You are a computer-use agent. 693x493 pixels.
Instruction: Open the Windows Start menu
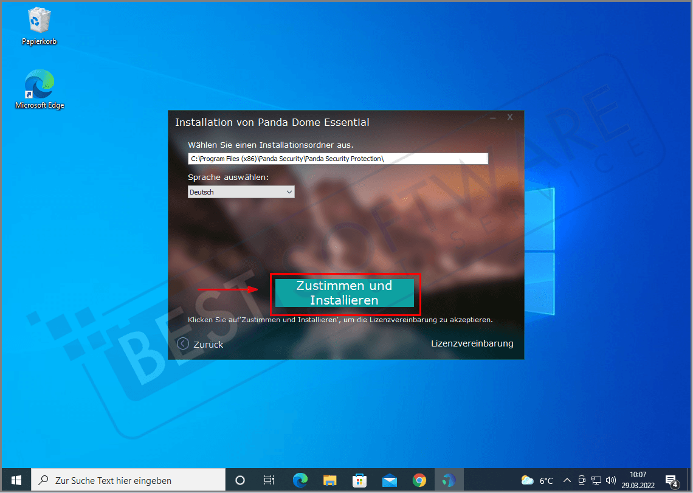coord(16,480)
